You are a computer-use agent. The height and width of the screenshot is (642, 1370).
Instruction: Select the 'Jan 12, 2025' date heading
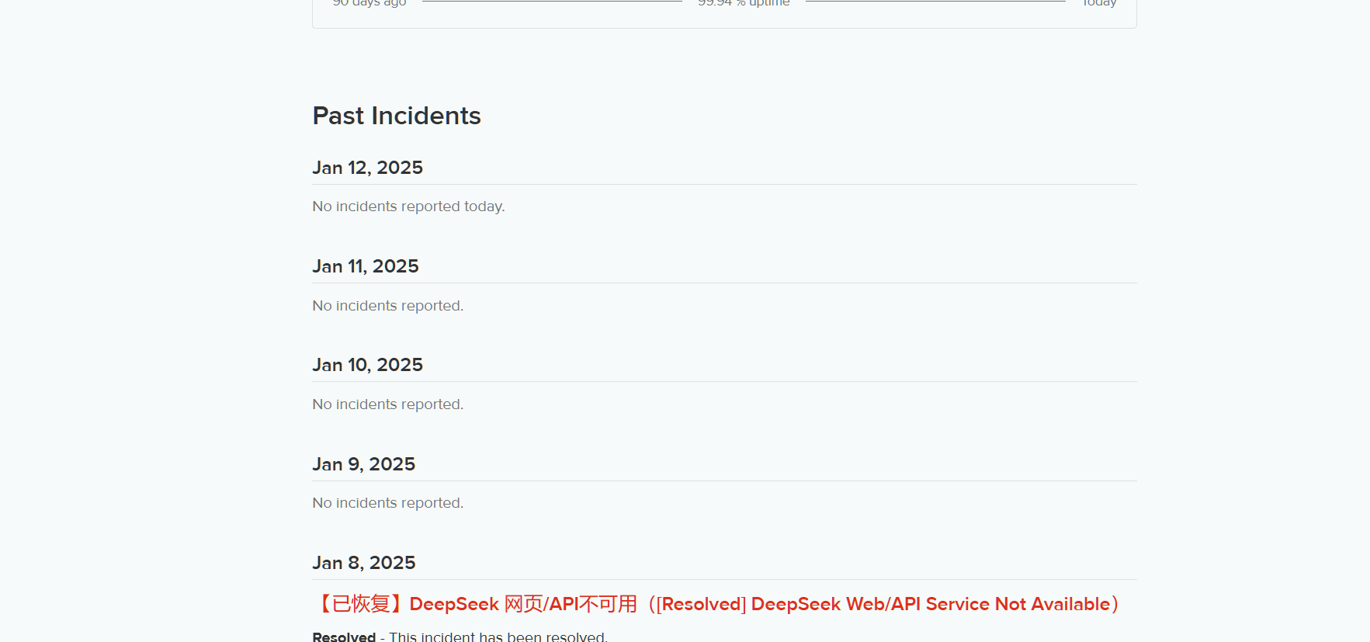368,168
